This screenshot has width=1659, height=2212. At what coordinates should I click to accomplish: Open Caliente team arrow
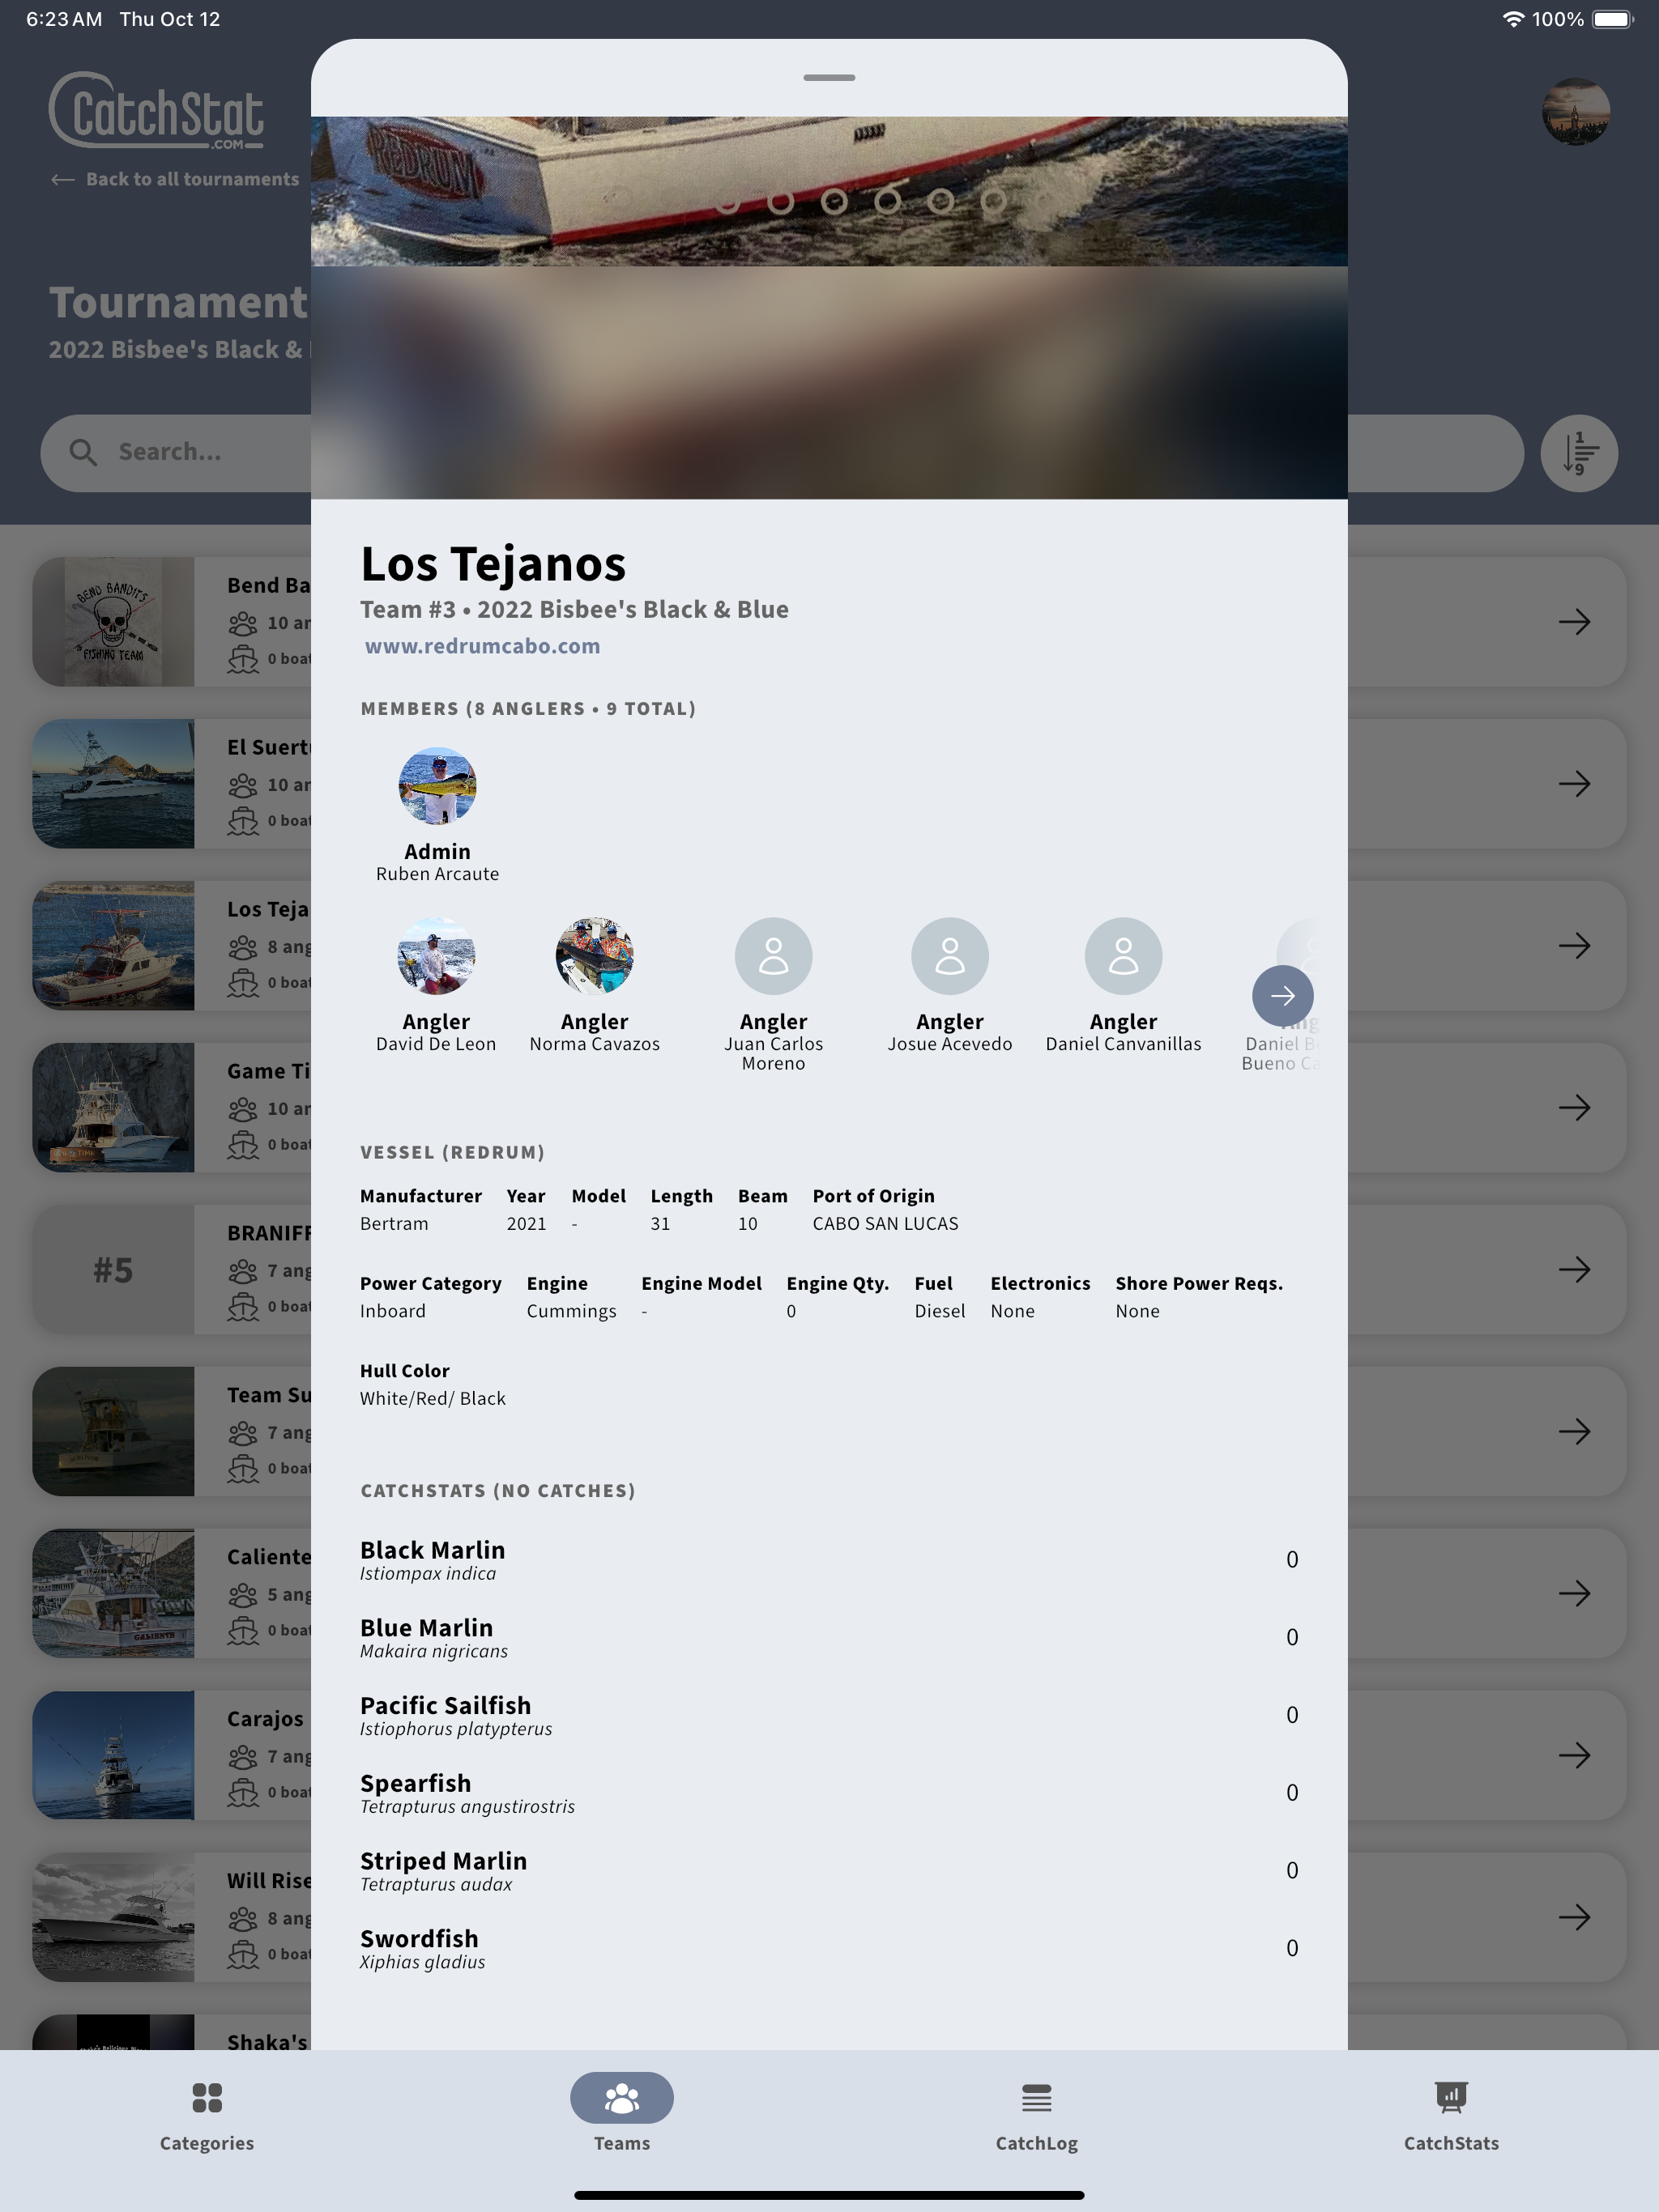click(1575, 1594)
